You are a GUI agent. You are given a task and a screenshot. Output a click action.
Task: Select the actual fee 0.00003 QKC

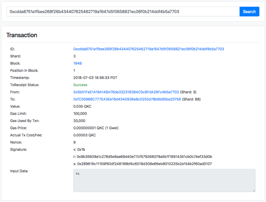[x=85, y=135]
